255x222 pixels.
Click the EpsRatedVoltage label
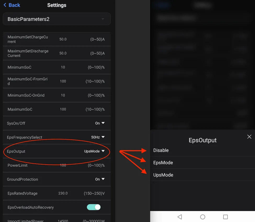tap(22, 193)
